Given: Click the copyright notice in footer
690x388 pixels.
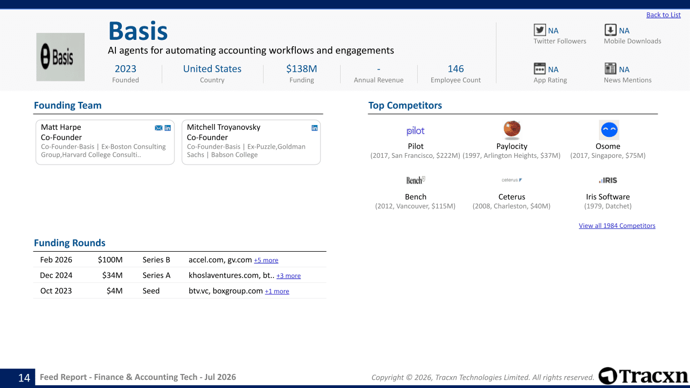Looking at the screenshot, I should click(x=482, y=378).
